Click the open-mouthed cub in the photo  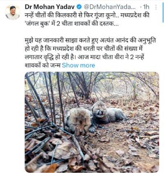(x=107, y=112)
